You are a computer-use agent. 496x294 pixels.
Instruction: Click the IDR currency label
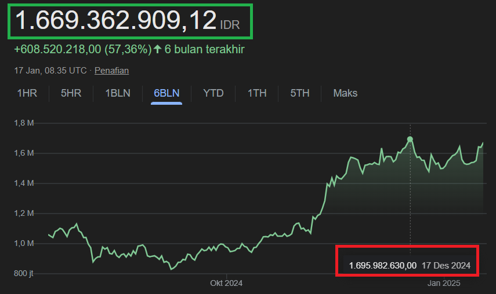[230, 25]
